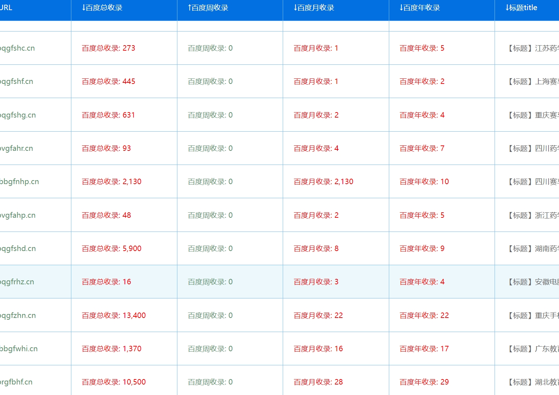559x395 pixels.
Task: Open the vgfahr.cn URL link
Action: (17, 148)
